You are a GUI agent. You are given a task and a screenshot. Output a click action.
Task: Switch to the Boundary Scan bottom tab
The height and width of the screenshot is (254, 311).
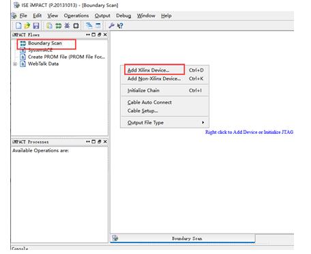tap(183, 238)
